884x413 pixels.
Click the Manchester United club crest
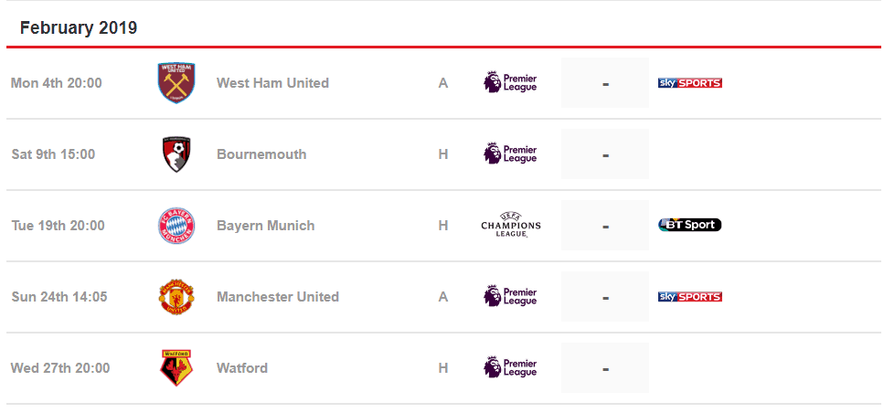tap(176, 296)
